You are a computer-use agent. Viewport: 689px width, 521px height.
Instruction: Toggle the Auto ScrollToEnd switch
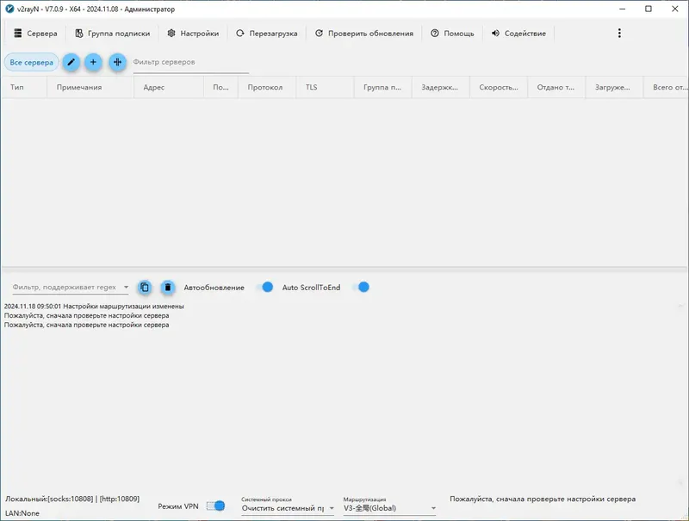click(x=360, y=288)
